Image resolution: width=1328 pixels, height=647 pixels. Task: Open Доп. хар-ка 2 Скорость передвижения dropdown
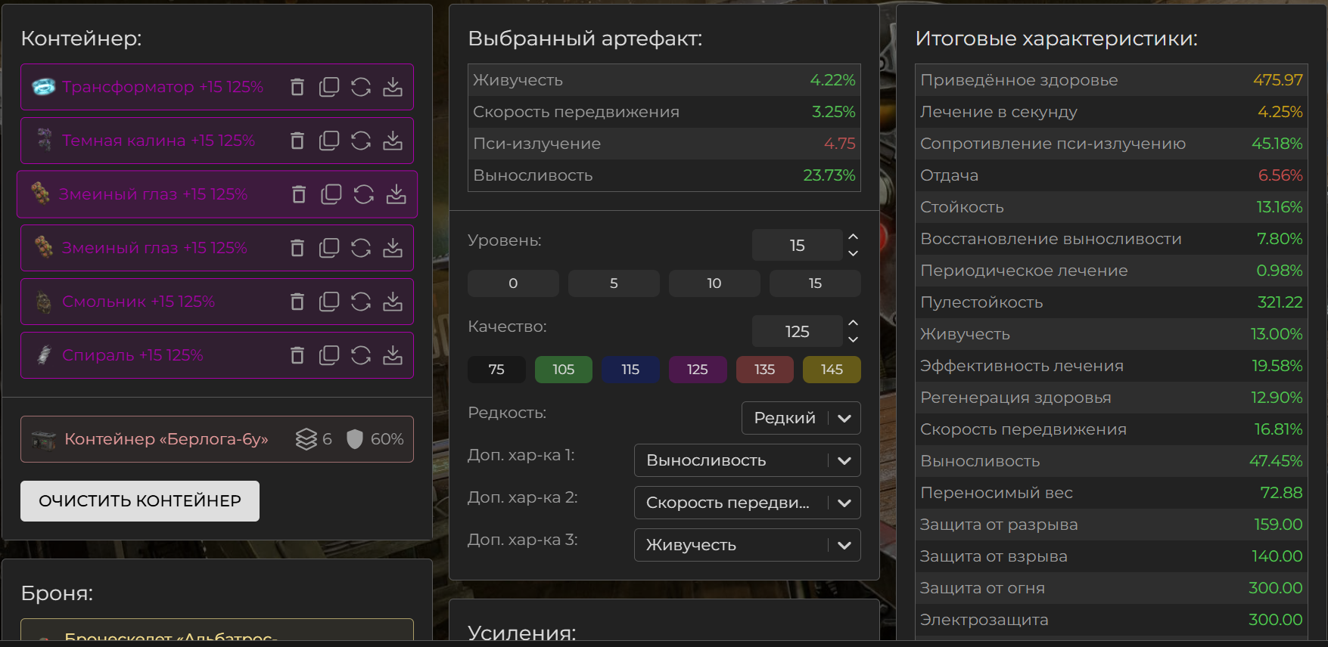[x=748, y=503]
